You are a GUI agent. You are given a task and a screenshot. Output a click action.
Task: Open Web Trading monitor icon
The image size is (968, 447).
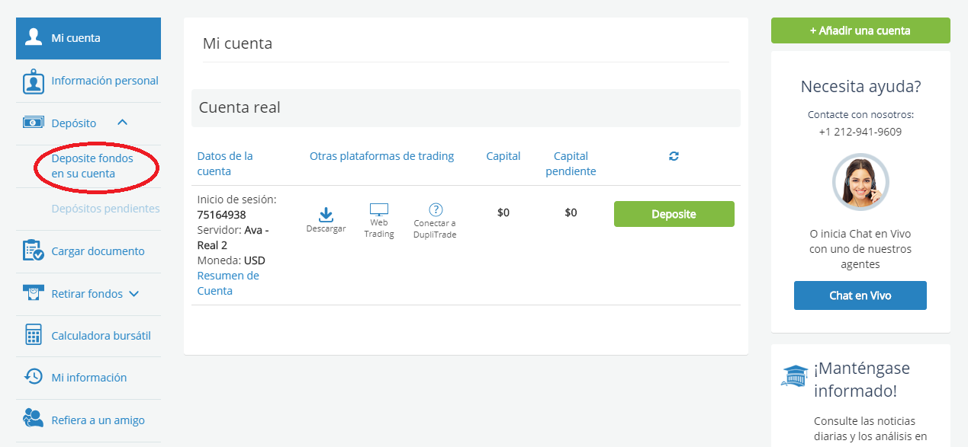pyautogui.click(x=379, y=209)
